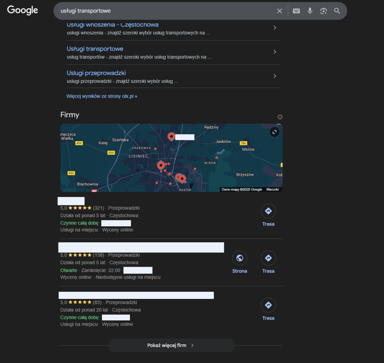The width and height of the screenshot is (384, 363).
Task: Open the 'Warunki' map terms link
Action: click(x=272, y=189)
